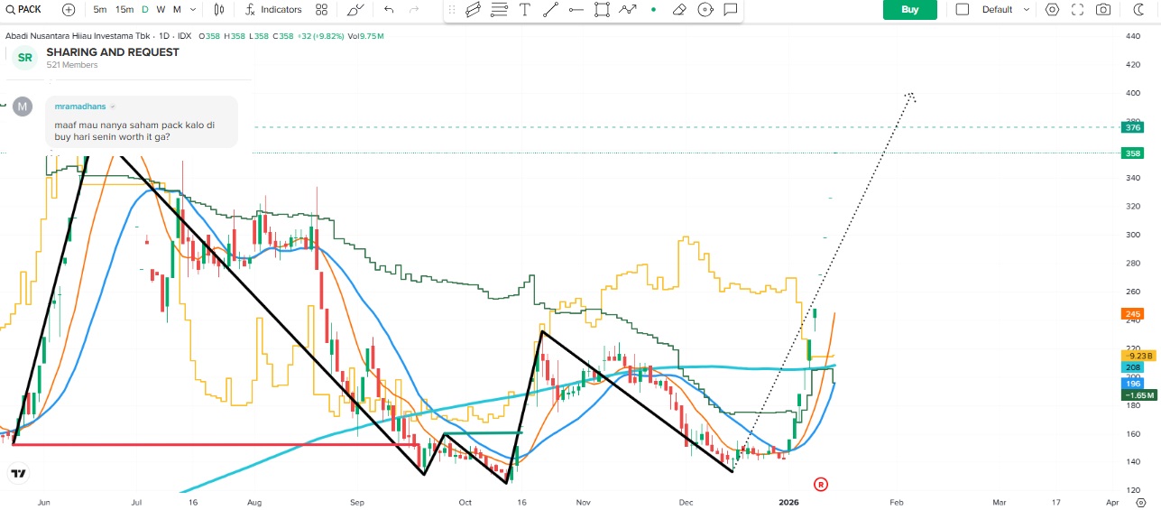Switch to the 15m timeframe
1161x510 pixels.
(x=124, y=9)
